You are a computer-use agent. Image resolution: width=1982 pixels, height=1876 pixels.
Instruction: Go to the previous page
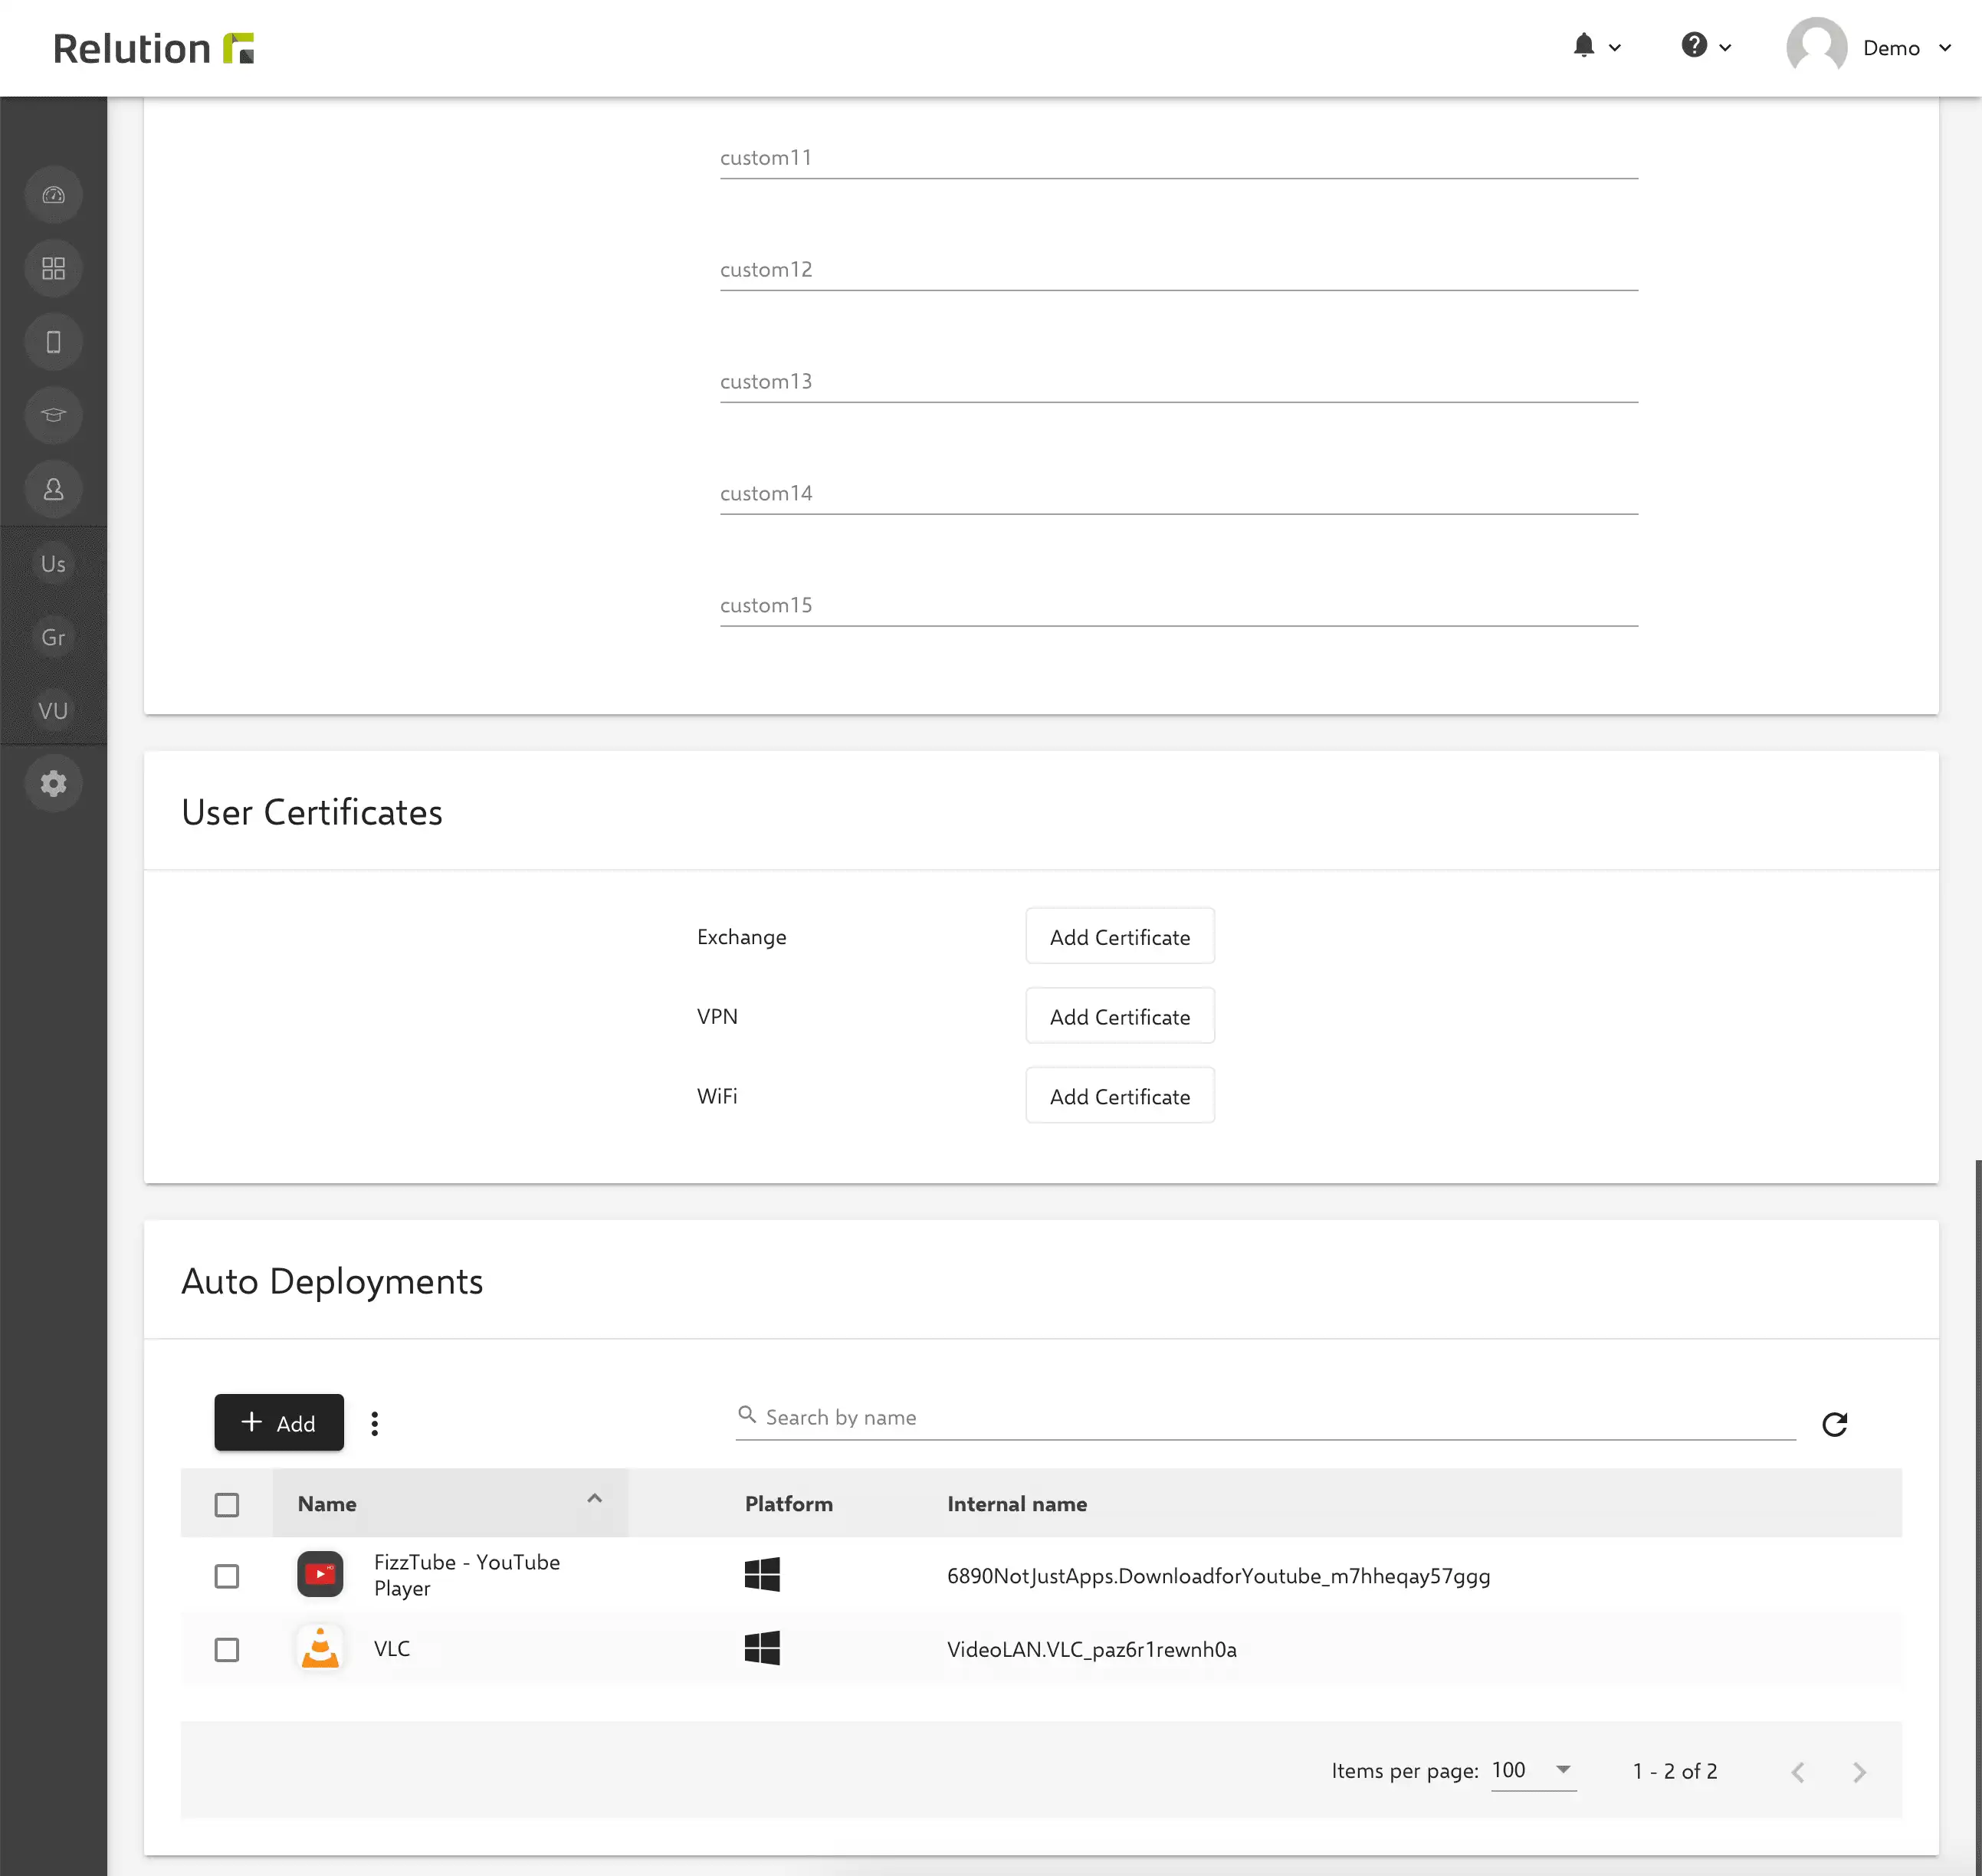pyautogui.click(x=1797, y=1772)
